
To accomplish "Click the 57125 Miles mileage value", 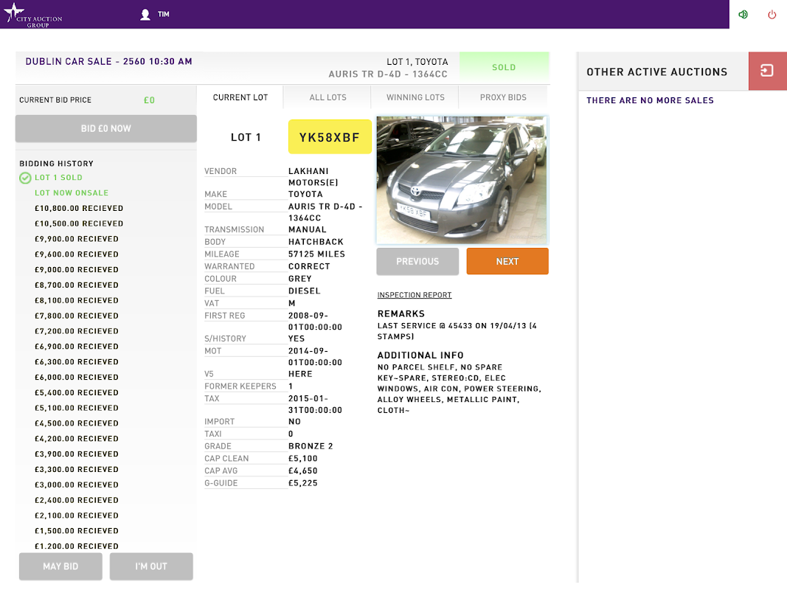I will click(316, 254).
